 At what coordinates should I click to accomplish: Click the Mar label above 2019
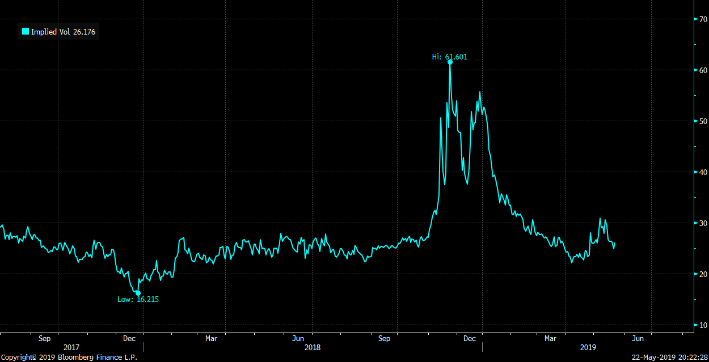(x=551, y=339)
